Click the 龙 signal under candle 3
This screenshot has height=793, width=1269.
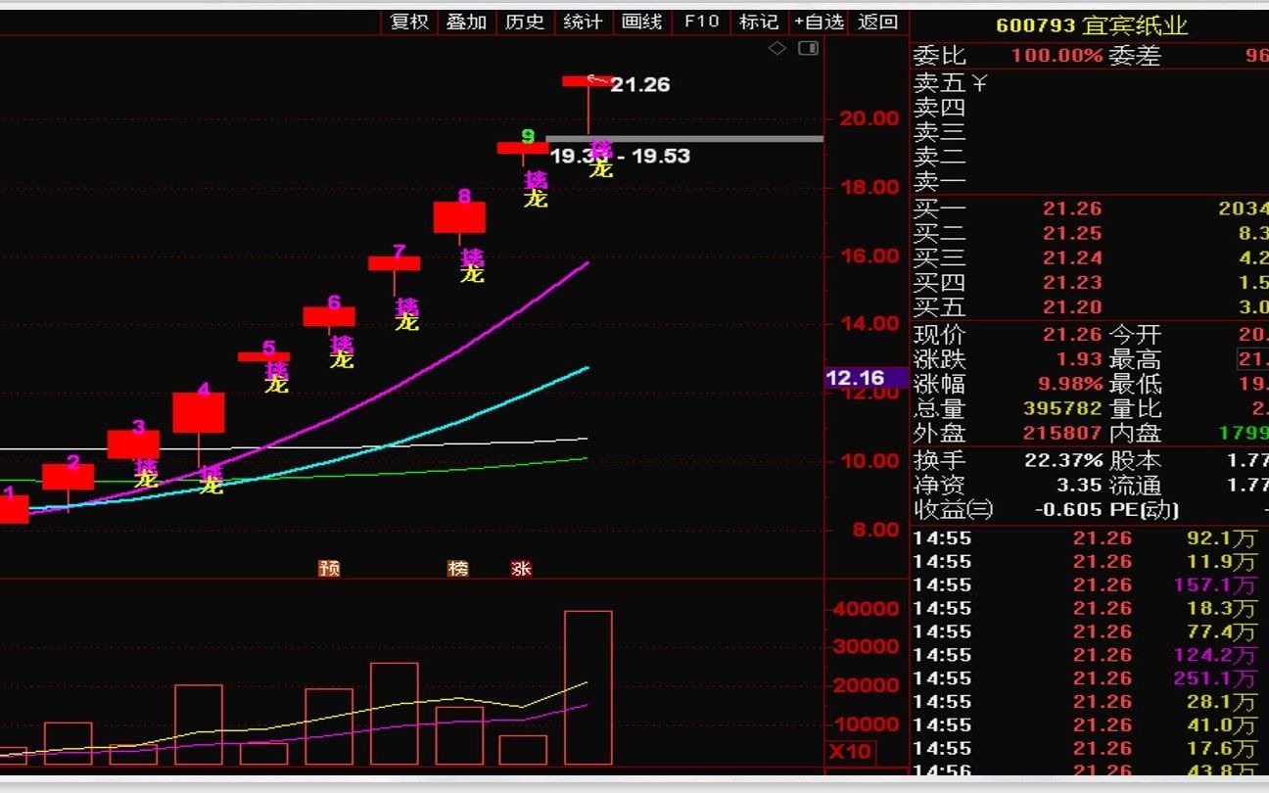pyautogui.click(x=146, y=481)
